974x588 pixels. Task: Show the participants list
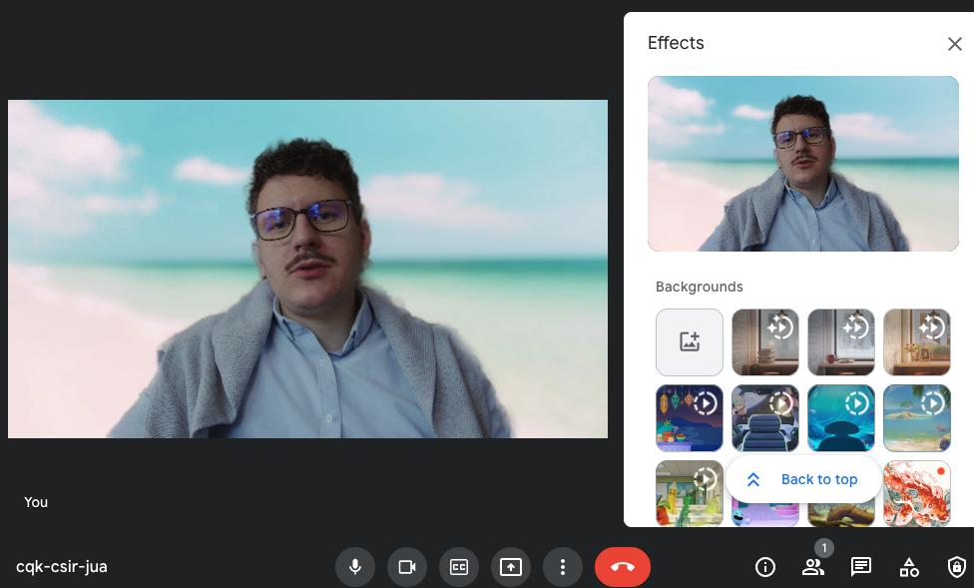pos(813,567)
